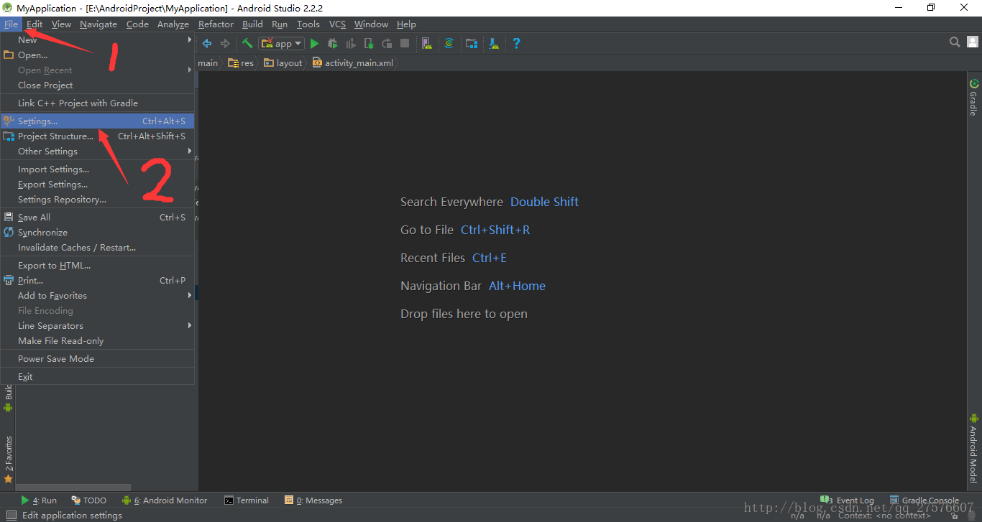Open the Terminal tool window tab
Screen dimensions: 982x522
pos(247,500)
